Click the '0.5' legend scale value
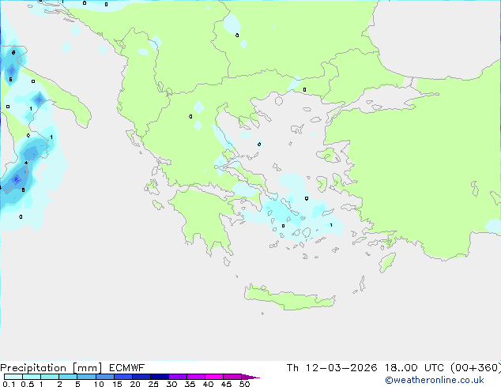The image size is (501, 387). pos(28,384)
